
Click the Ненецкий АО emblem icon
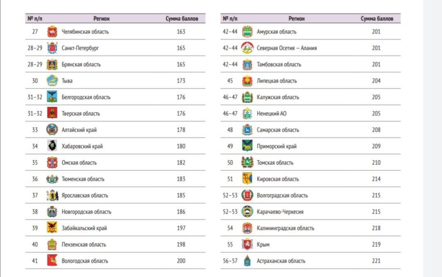(x=247, y=113)
